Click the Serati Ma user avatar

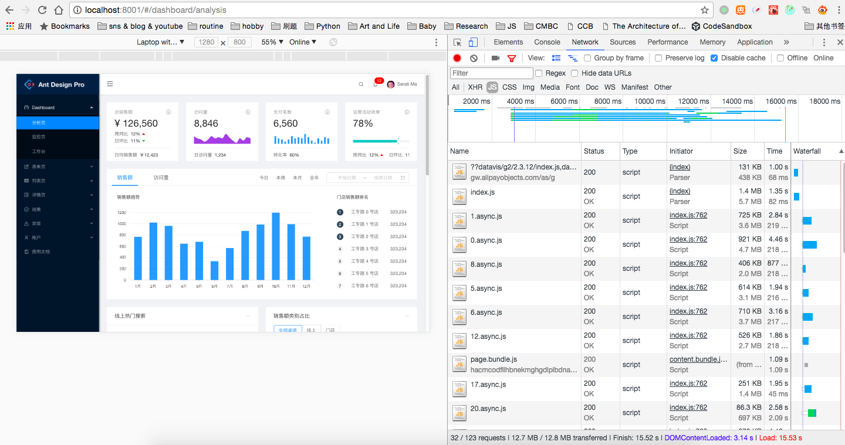tap(391, 84)
